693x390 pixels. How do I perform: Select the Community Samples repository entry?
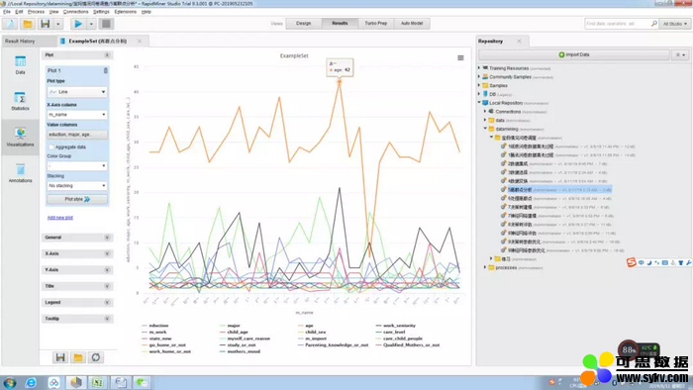[x=510, y=77]
